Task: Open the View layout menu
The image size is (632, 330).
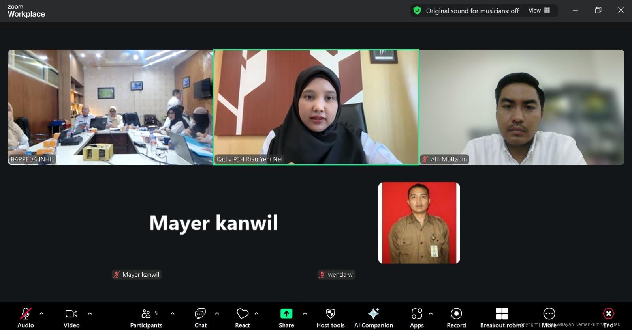Action: tap(539, 11)
